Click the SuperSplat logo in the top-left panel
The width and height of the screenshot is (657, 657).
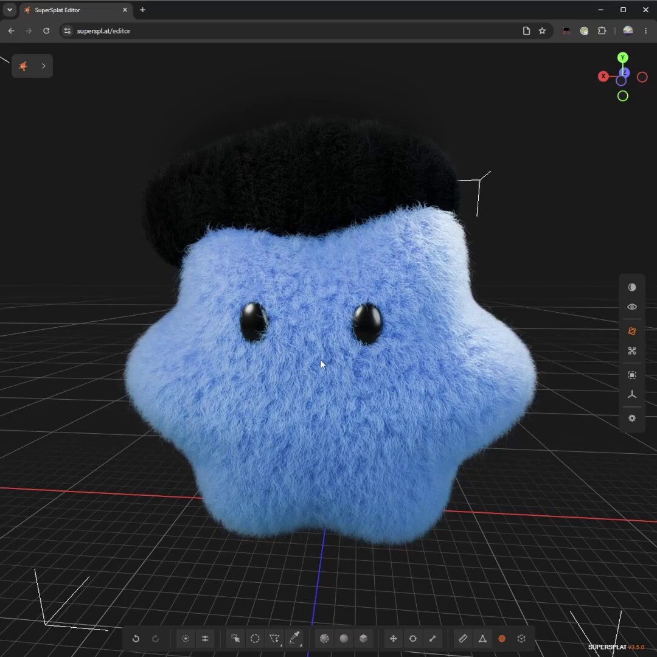pos(23,66)
